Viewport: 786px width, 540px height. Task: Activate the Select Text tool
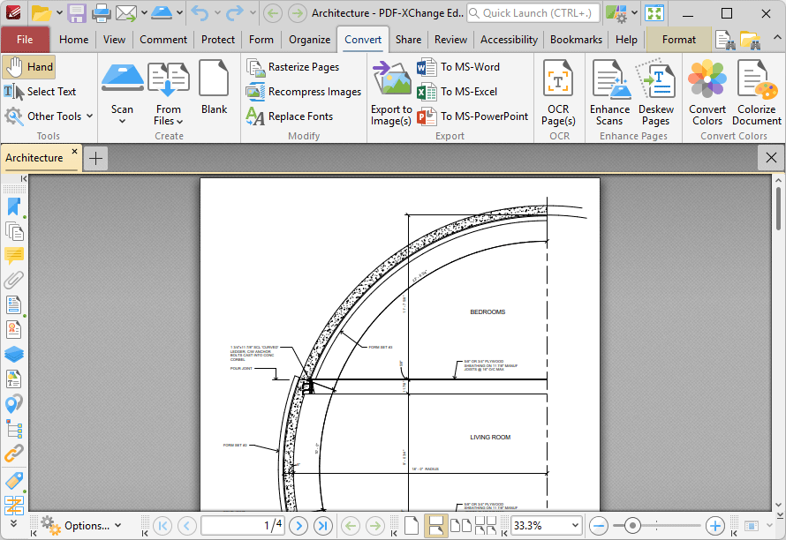40,92
